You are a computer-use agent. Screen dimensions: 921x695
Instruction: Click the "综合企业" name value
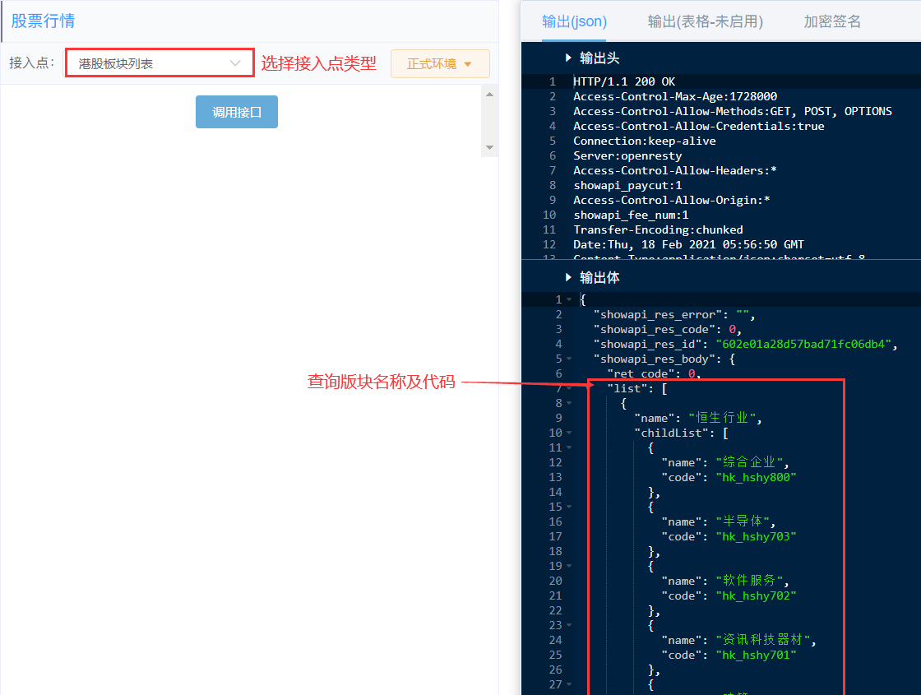[x=749, y=462]
